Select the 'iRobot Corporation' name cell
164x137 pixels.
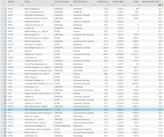[x=39, y=41]
